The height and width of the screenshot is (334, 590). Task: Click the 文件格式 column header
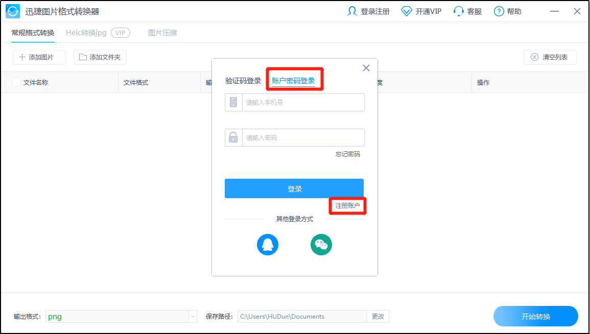(x=136, y=82)
